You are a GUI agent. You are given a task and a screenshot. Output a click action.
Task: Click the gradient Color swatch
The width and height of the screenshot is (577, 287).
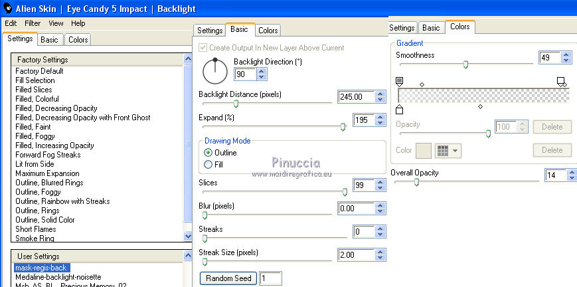[423, 151]
